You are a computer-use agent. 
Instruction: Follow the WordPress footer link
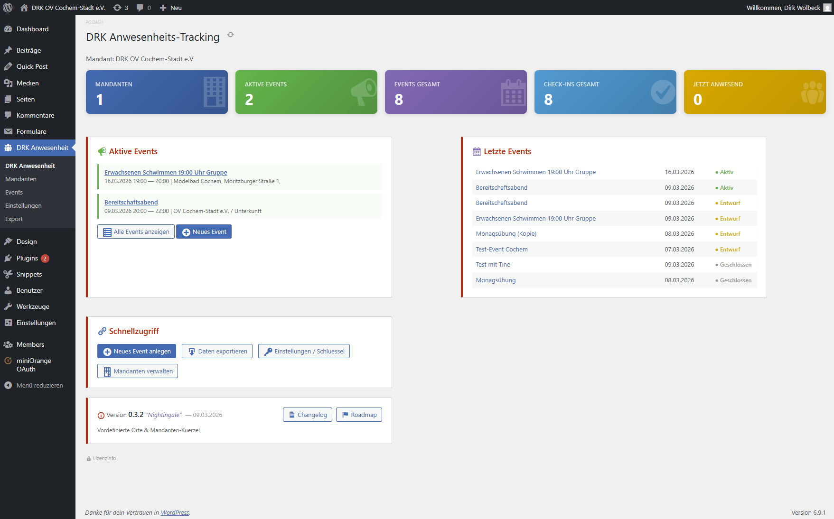(175, 512)
